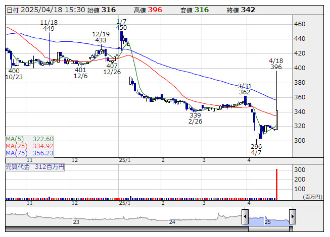Click the date 2025/04/18 15:30 in header

tap(46, 10)
